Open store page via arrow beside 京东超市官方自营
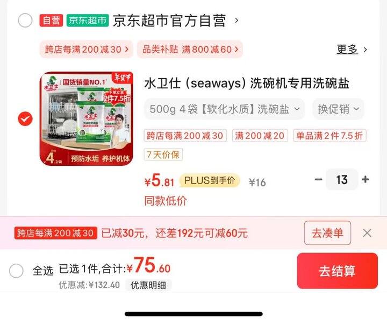The width and height of the screenshot is (387, 323). click(236, 20)
